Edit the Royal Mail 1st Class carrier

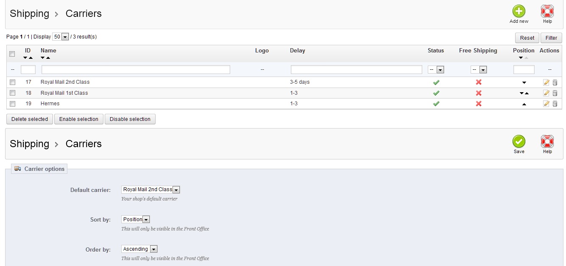(546, 93)
